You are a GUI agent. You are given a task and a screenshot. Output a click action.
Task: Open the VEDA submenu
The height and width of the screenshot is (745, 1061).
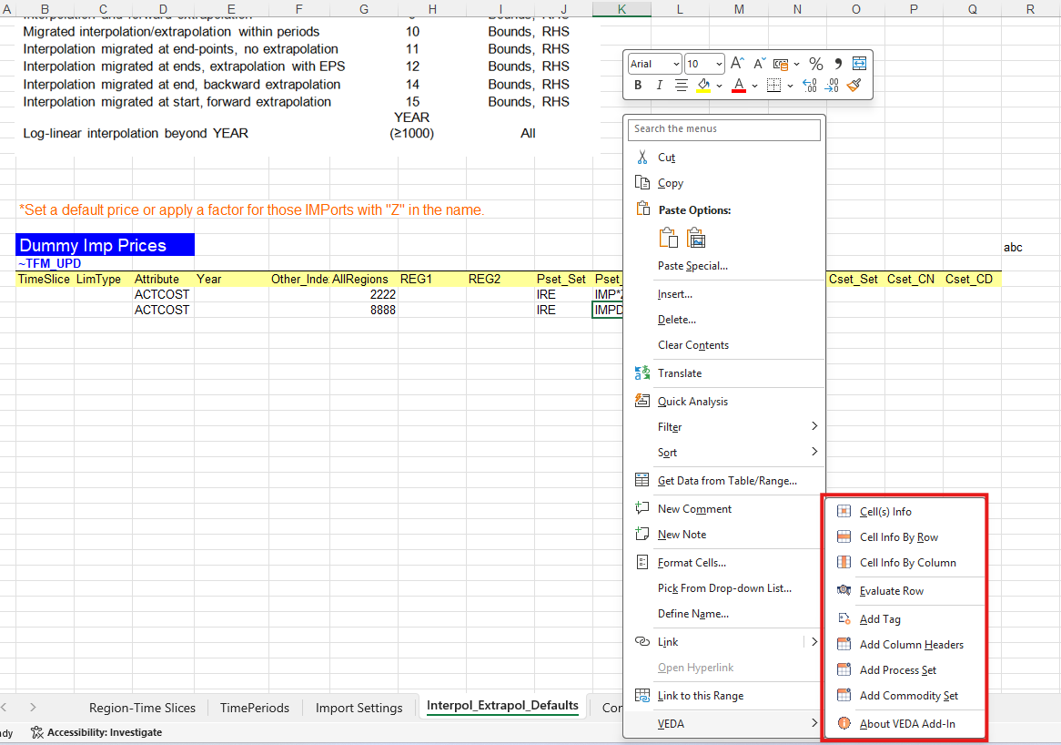coord(724,723)
